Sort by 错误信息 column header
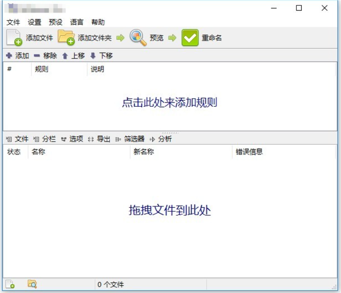 pos(284,152)
